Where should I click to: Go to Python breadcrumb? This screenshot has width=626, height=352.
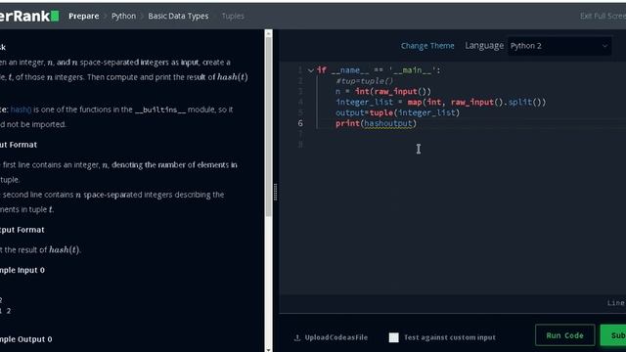(x=123, y=16)
